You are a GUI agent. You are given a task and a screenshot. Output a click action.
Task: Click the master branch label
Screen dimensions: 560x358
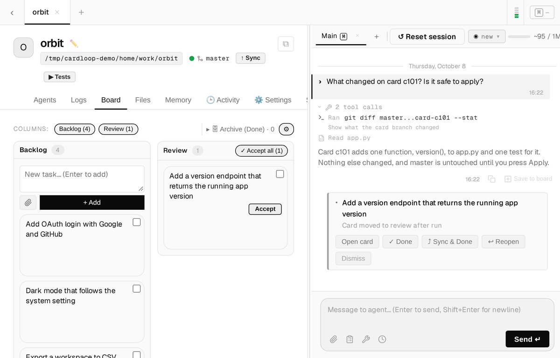(x=217, y=58)
